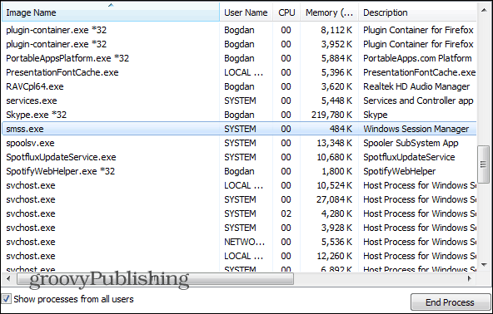This screenshot has height=314, width=493.
Task: Select svchost.exe run by NETWO... user
Action: point(239,242)
